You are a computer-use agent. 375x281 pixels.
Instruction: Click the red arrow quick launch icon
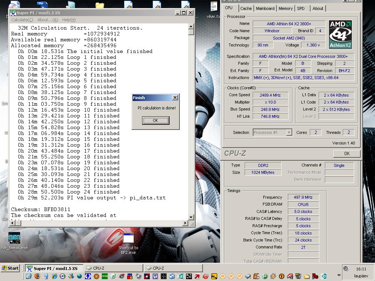[x=197, y=276]
